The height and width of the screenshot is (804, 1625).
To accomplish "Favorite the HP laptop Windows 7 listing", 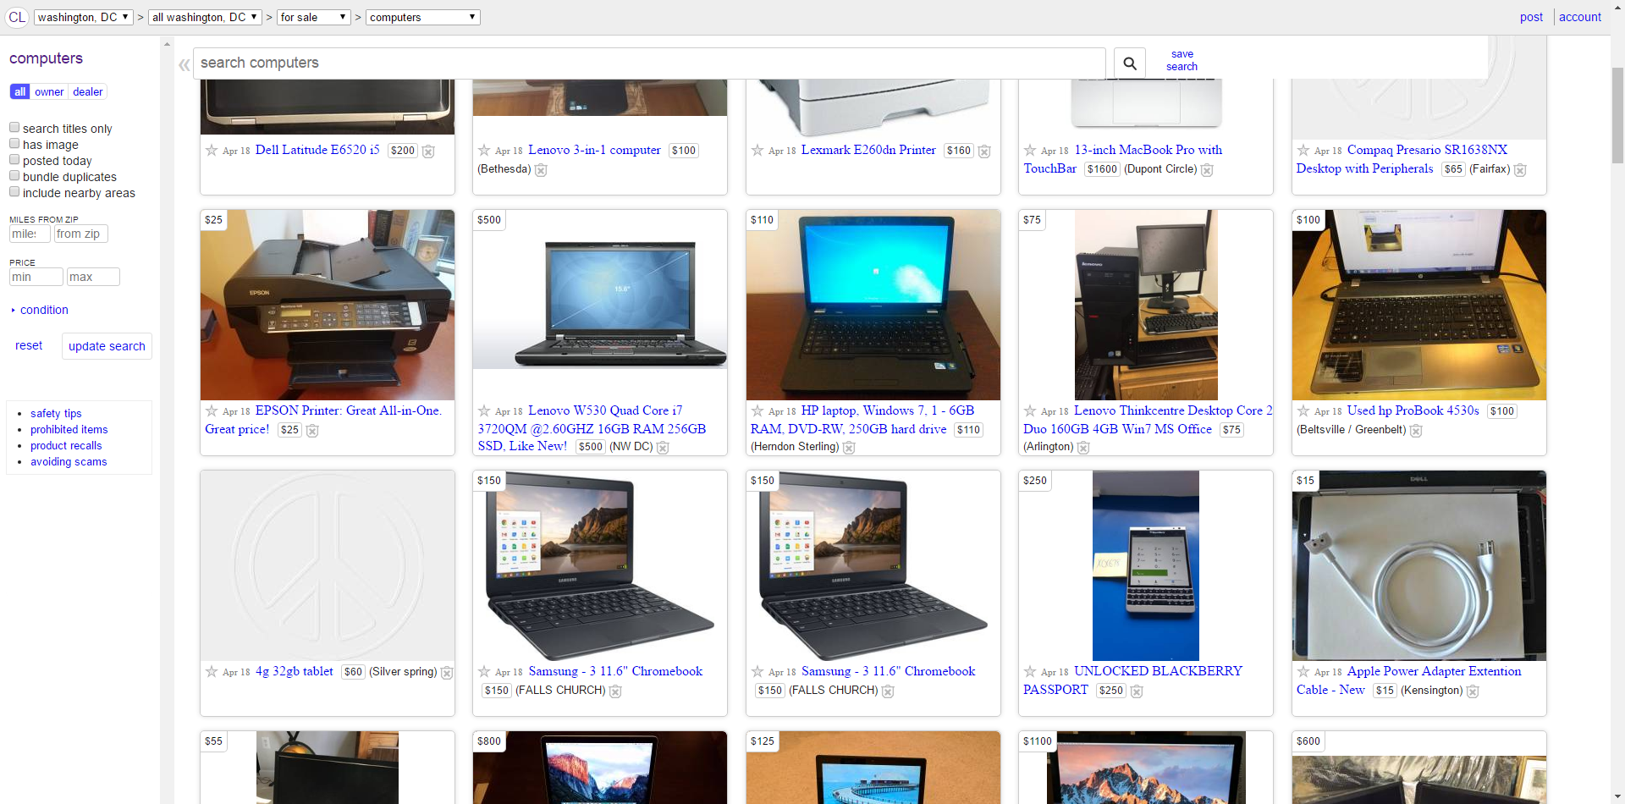I will coord(757,410).
